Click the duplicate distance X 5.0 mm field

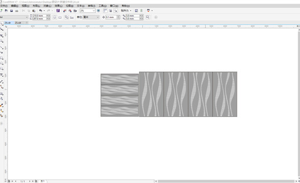[x=133, y=16]
